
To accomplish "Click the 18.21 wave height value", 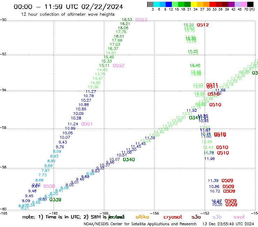I will [x=125, y=24].
